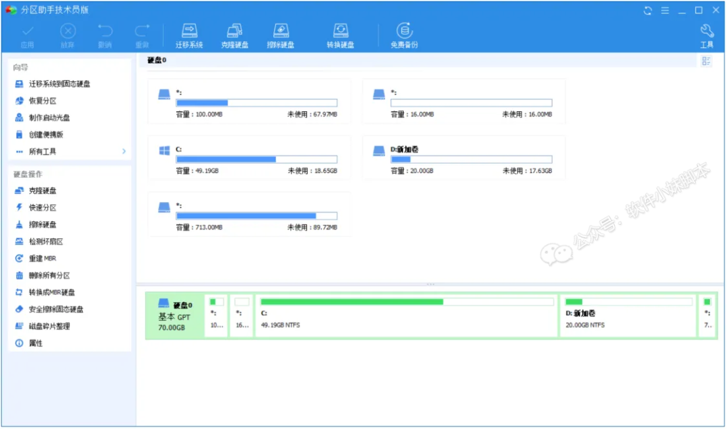Open the hamburger menu in title bar
The width and height of the screenshot is (727, 429).
pyautogui.click(x=665, y=10)
